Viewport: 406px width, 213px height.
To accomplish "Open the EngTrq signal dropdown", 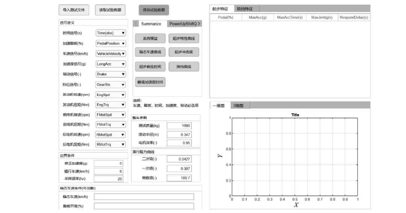I will [x=111, y=104].
